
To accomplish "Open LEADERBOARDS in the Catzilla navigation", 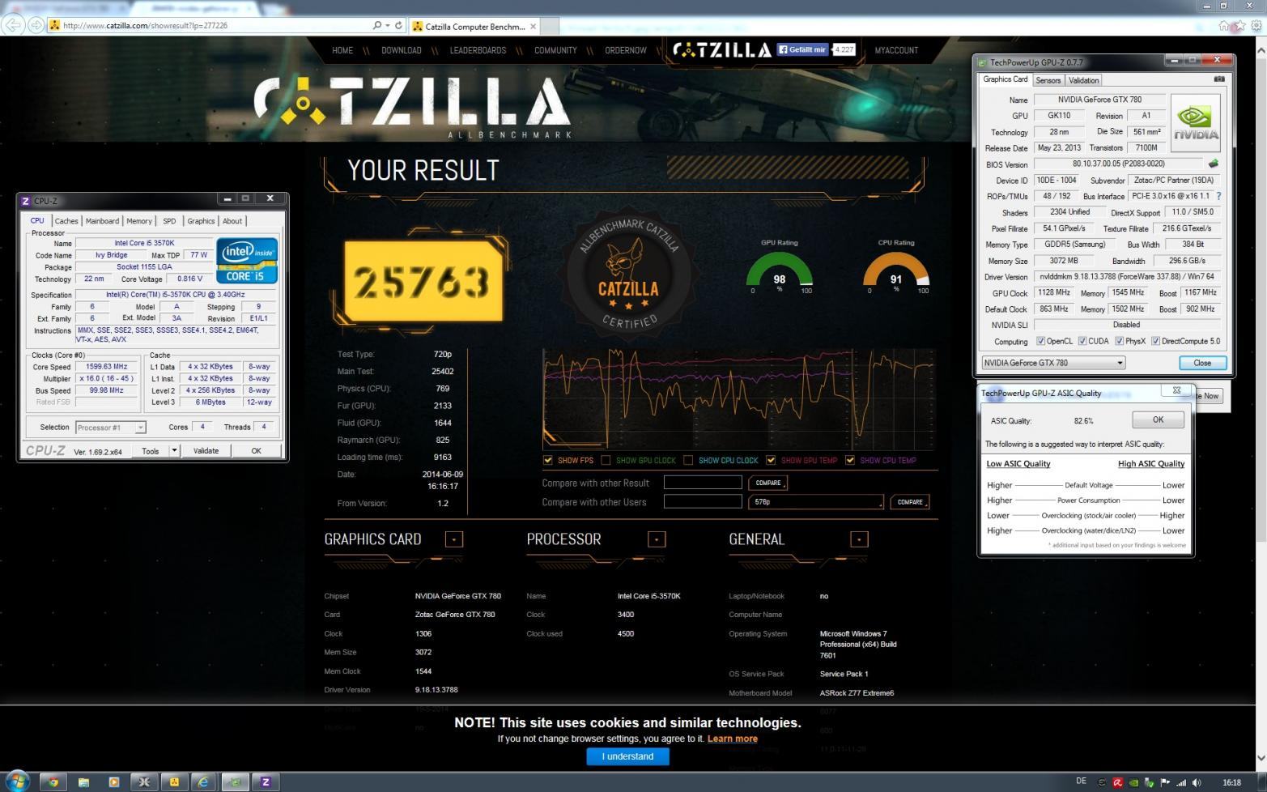I will click(x=478, y=50).
